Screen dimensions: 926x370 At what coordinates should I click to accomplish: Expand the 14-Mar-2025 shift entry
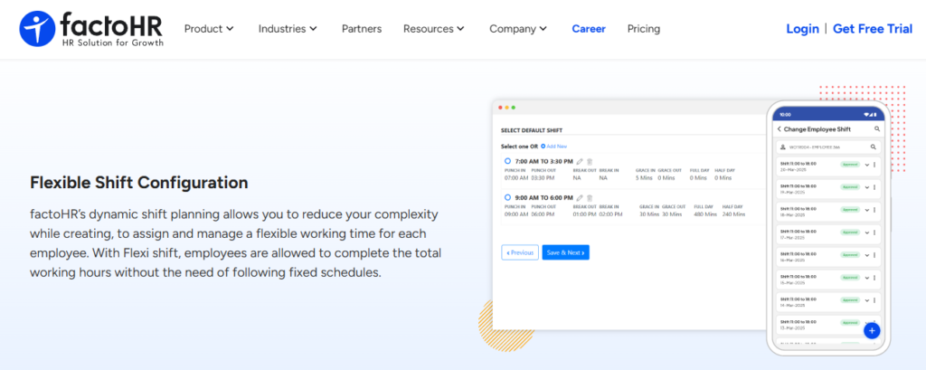tap(866, 299)
